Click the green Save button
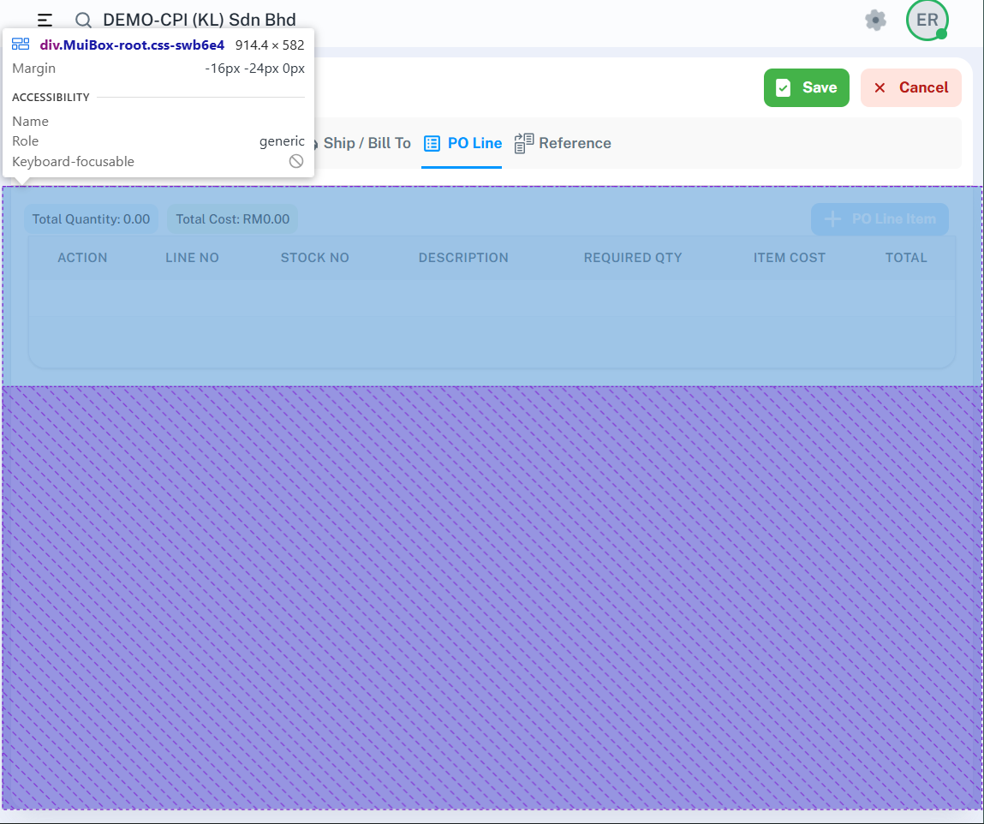984x824 pixels. (x=806, y=87)
